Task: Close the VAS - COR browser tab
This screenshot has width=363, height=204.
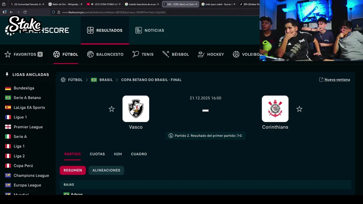Action: (x=196, y=4)
